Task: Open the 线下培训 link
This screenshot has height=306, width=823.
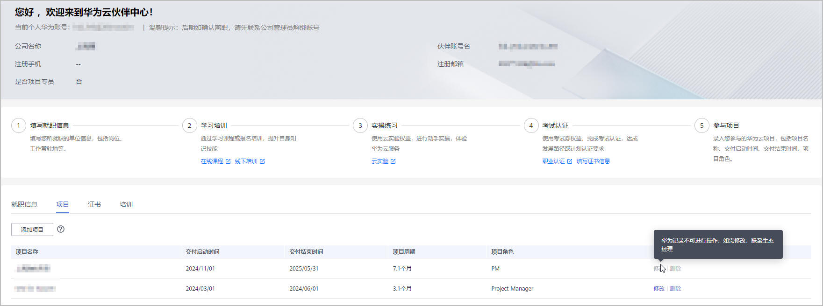Action: pyautogui.click(x=246, y=161)
